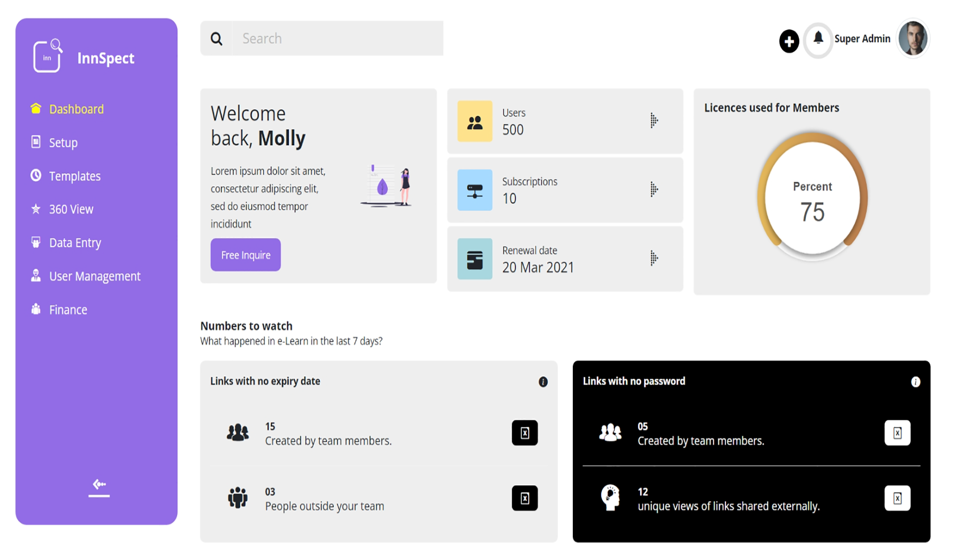
Task: Expand the Renewal date card arrow
Action: pyautogui.click(x=654, y=258)
